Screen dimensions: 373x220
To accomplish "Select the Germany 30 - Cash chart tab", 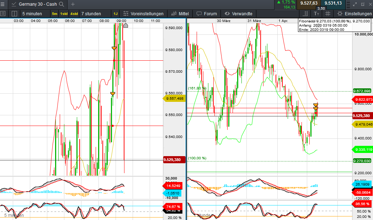I will pyautogui.click(x=38, y=4).
